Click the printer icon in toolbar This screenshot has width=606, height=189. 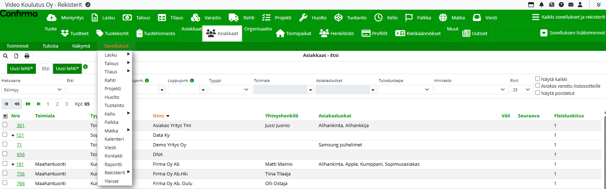click(27, 56)
